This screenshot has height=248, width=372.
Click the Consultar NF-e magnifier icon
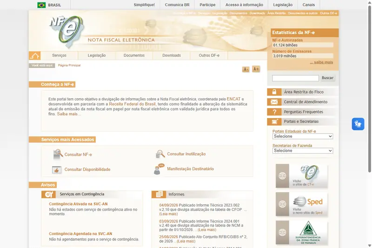(x=58, y=154)
